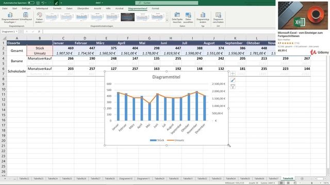Select column header F

pos(128,38)
